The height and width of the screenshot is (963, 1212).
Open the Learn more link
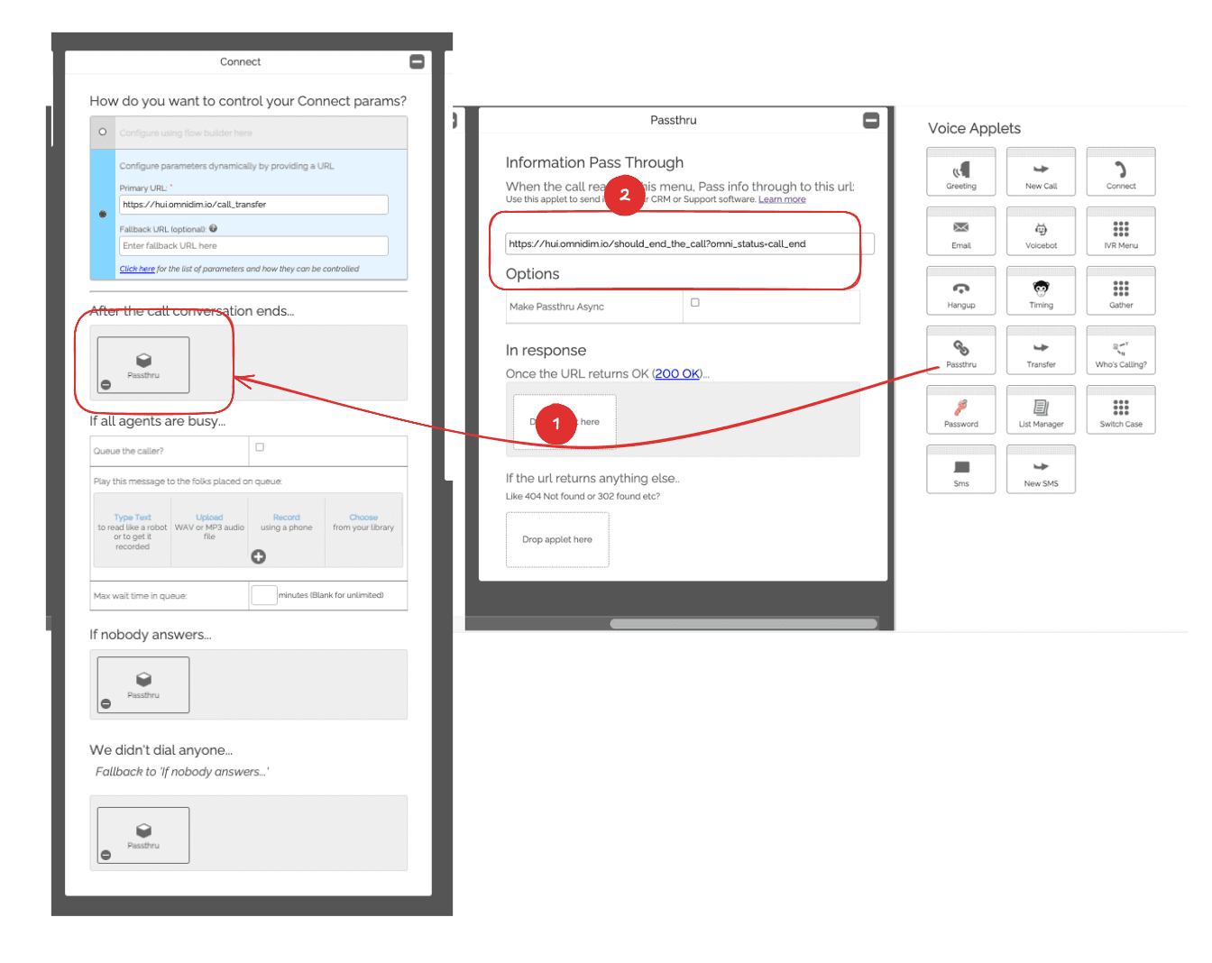pyautogui.click(x=782, y=198)
